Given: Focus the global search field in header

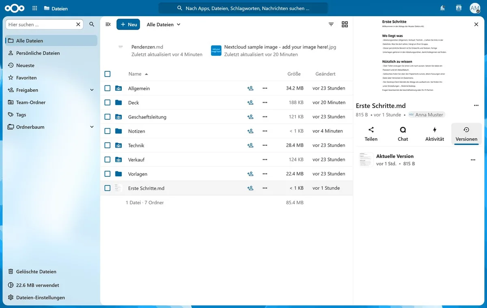Looking at the screenshot, I should [243, 8].
